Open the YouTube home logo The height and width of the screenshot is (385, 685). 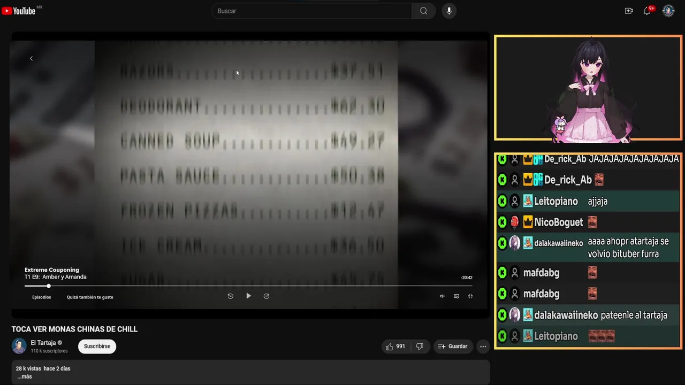(19, 11)
